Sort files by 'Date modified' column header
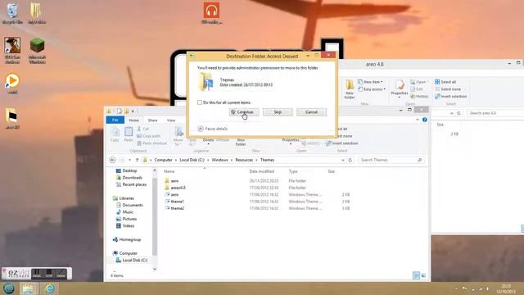 coord(262,171)
